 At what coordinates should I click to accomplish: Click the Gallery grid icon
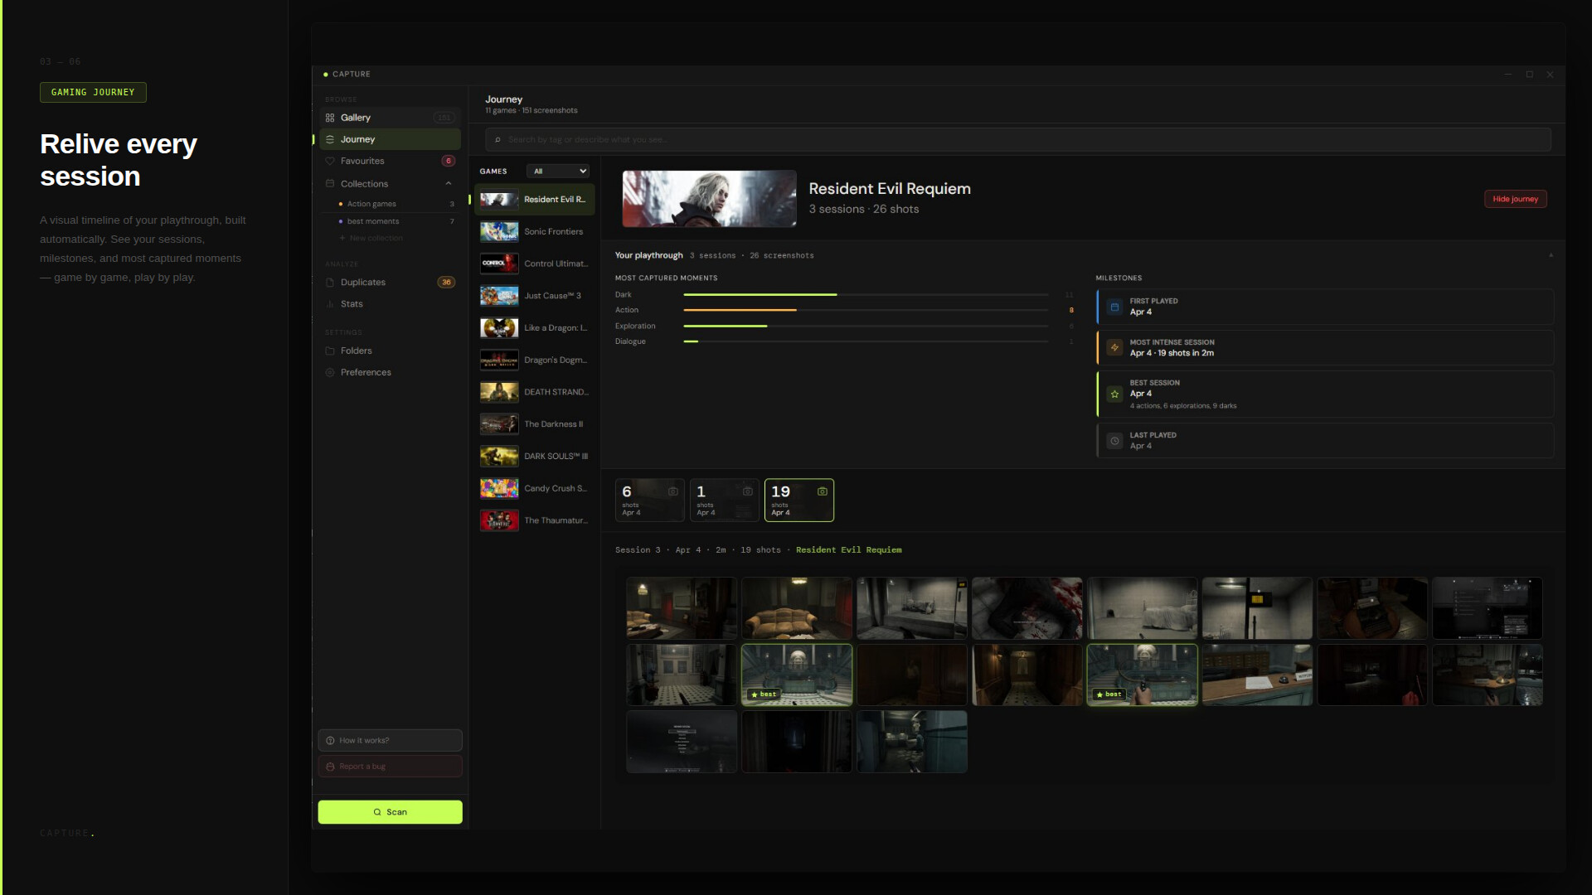pos(330,118)
